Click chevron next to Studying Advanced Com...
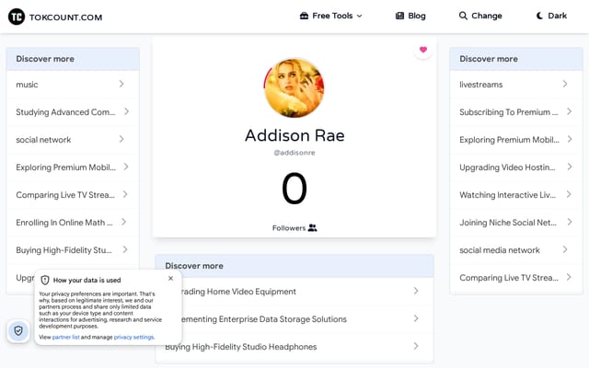 127,111
